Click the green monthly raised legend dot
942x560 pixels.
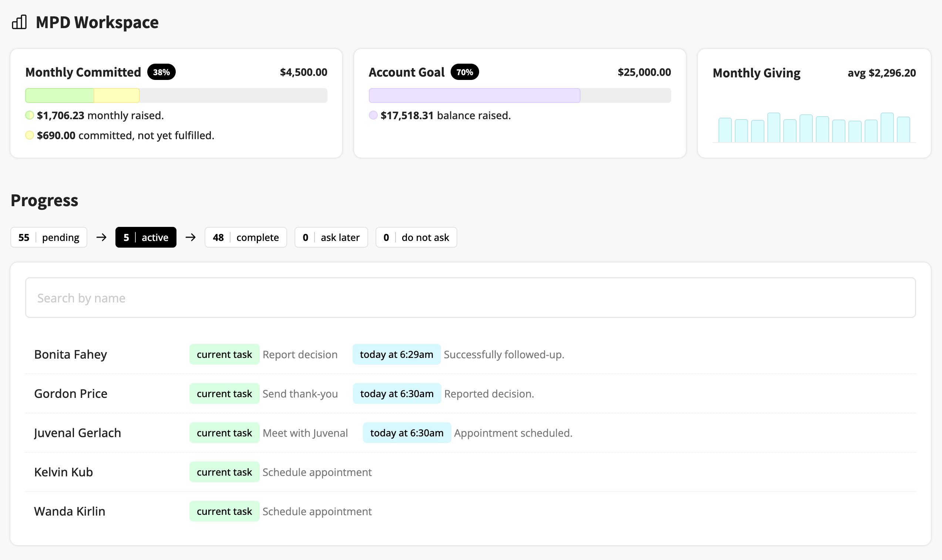click(29, 115)
